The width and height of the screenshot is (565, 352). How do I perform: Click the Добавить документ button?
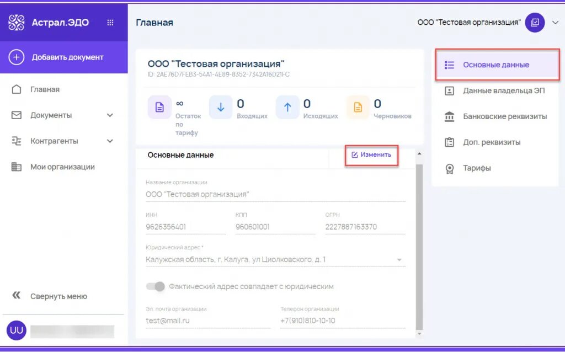pos(64,57)
